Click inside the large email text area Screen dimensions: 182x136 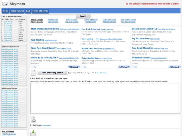(x=105, y=98)
